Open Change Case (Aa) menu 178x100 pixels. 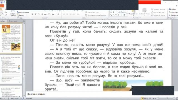(53, 14)
